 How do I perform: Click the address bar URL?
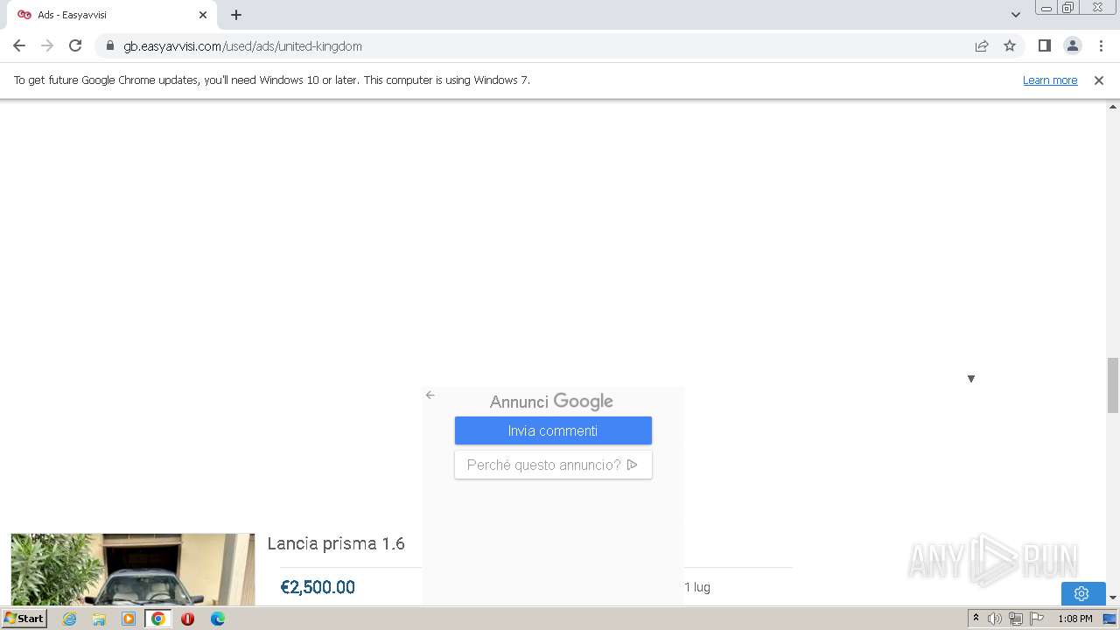pyautogui.click(x=242, y=45)
